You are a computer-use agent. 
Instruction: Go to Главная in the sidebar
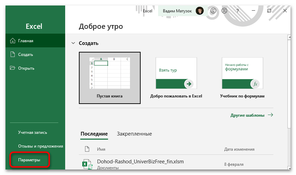click(x=26, y=41)
